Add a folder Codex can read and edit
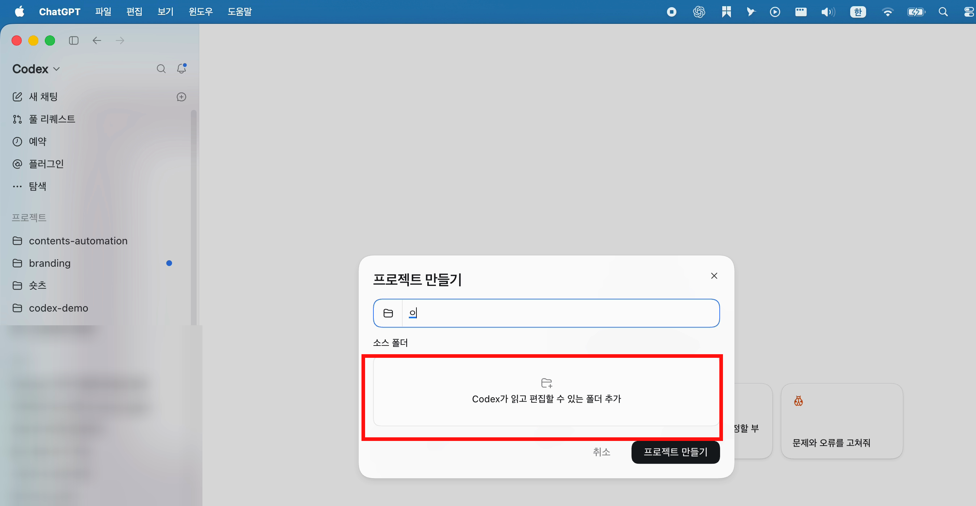The width and height of the screenshot is (976, 506). click(x=546, y=392)
